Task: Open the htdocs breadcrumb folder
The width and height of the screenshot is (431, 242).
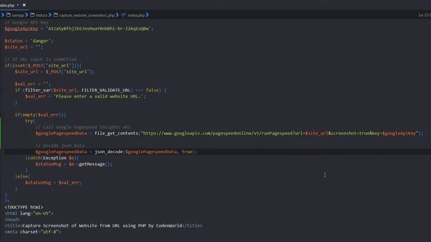Action: tap(42, 15)
